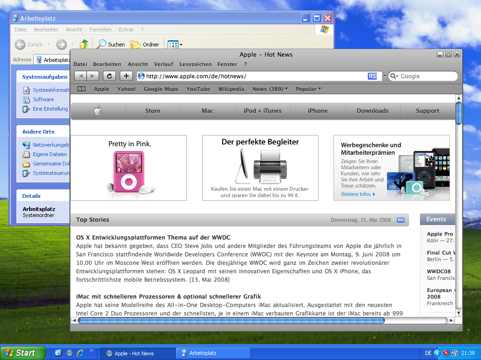
Task: Open the RSS feed icon beside Top Stories date
Action: (400, 220)
